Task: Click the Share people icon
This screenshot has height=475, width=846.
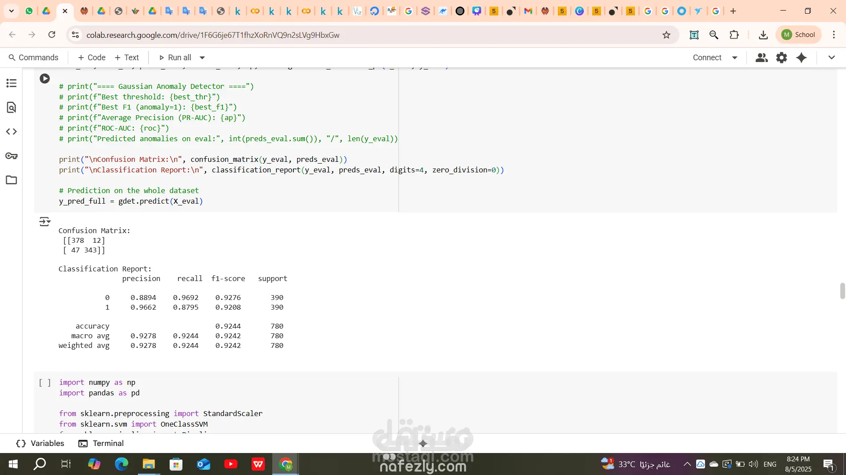Action: point(761,58)
